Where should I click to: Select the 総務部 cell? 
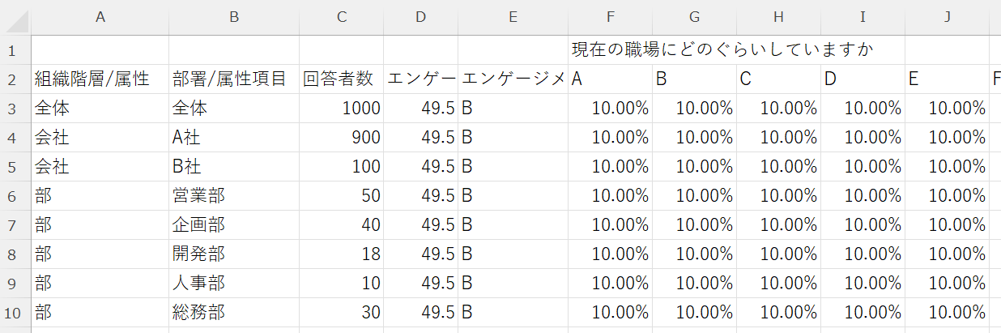[233, 313]
